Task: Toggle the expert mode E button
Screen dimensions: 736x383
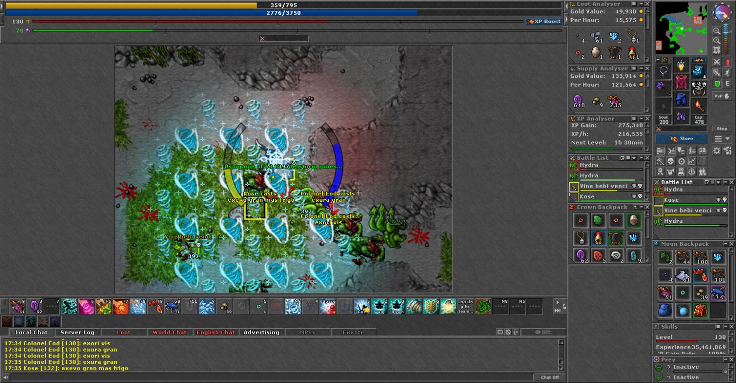Action: coord(727,84)
